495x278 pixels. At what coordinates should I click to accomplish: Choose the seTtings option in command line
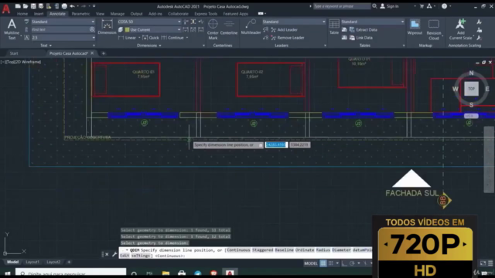point(141,256)
